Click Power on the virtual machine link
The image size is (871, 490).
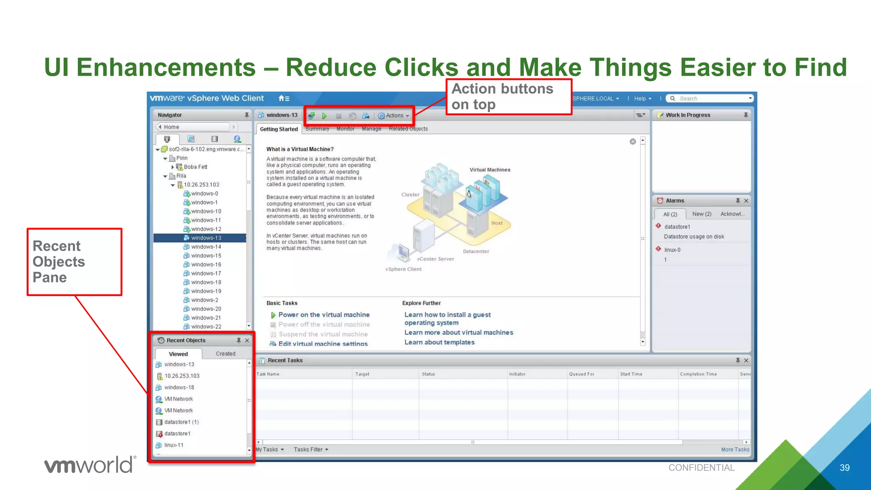pyautogui.click(x=324, y=315)
